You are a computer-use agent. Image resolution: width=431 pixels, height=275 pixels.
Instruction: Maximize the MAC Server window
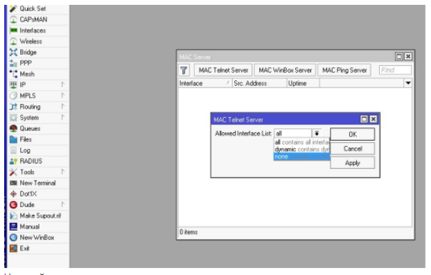(x=399, y=57)
